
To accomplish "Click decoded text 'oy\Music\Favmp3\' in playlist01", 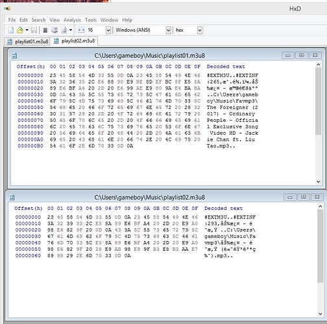I will point(232,101).
